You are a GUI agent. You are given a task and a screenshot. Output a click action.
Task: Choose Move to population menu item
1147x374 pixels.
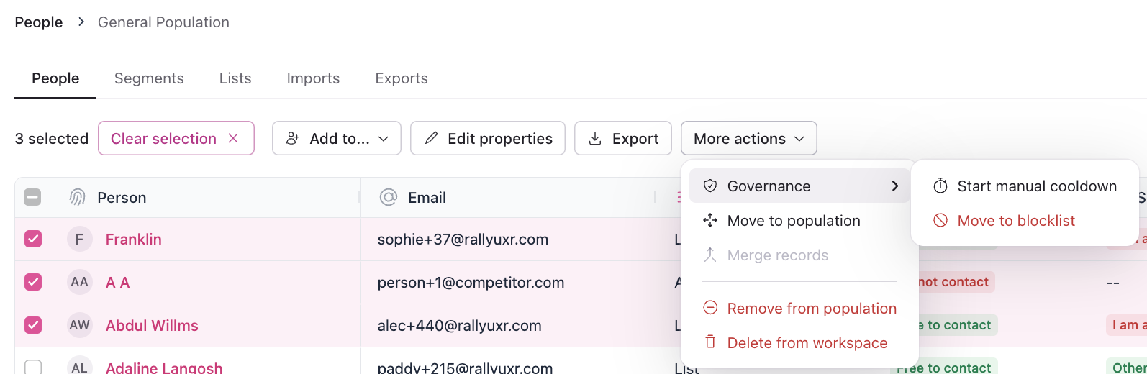(793, 221)
